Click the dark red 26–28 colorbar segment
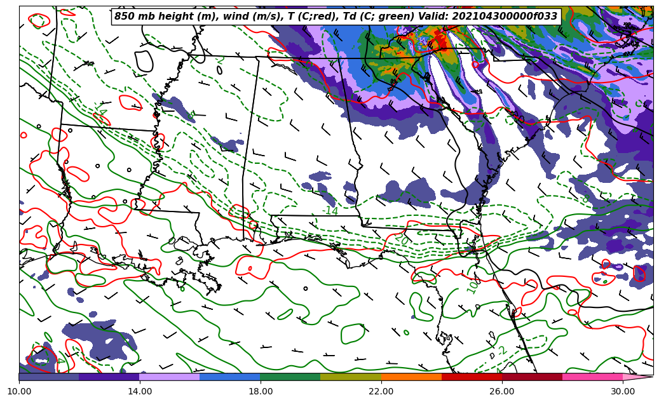The width and height of the screenshot is (659, 402). (532, 377)
